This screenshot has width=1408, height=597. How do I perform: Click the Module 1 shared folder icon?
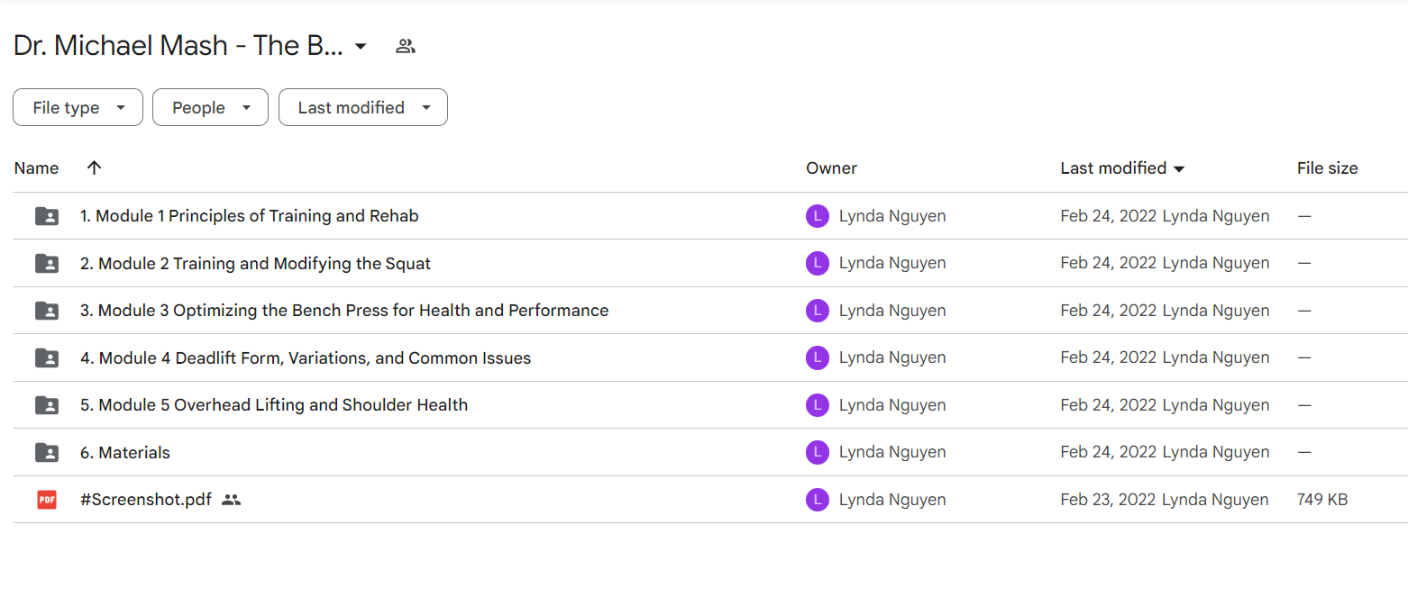point(47,216)
